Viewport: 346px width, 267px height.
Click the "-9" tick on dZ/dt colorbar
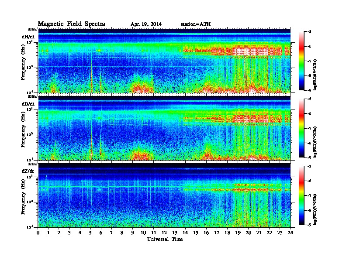point(309,225)
